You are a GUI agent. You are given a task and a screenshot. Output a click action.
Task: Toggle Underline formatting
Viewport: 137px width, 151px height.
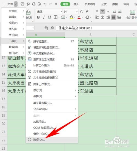coord(50,17)
